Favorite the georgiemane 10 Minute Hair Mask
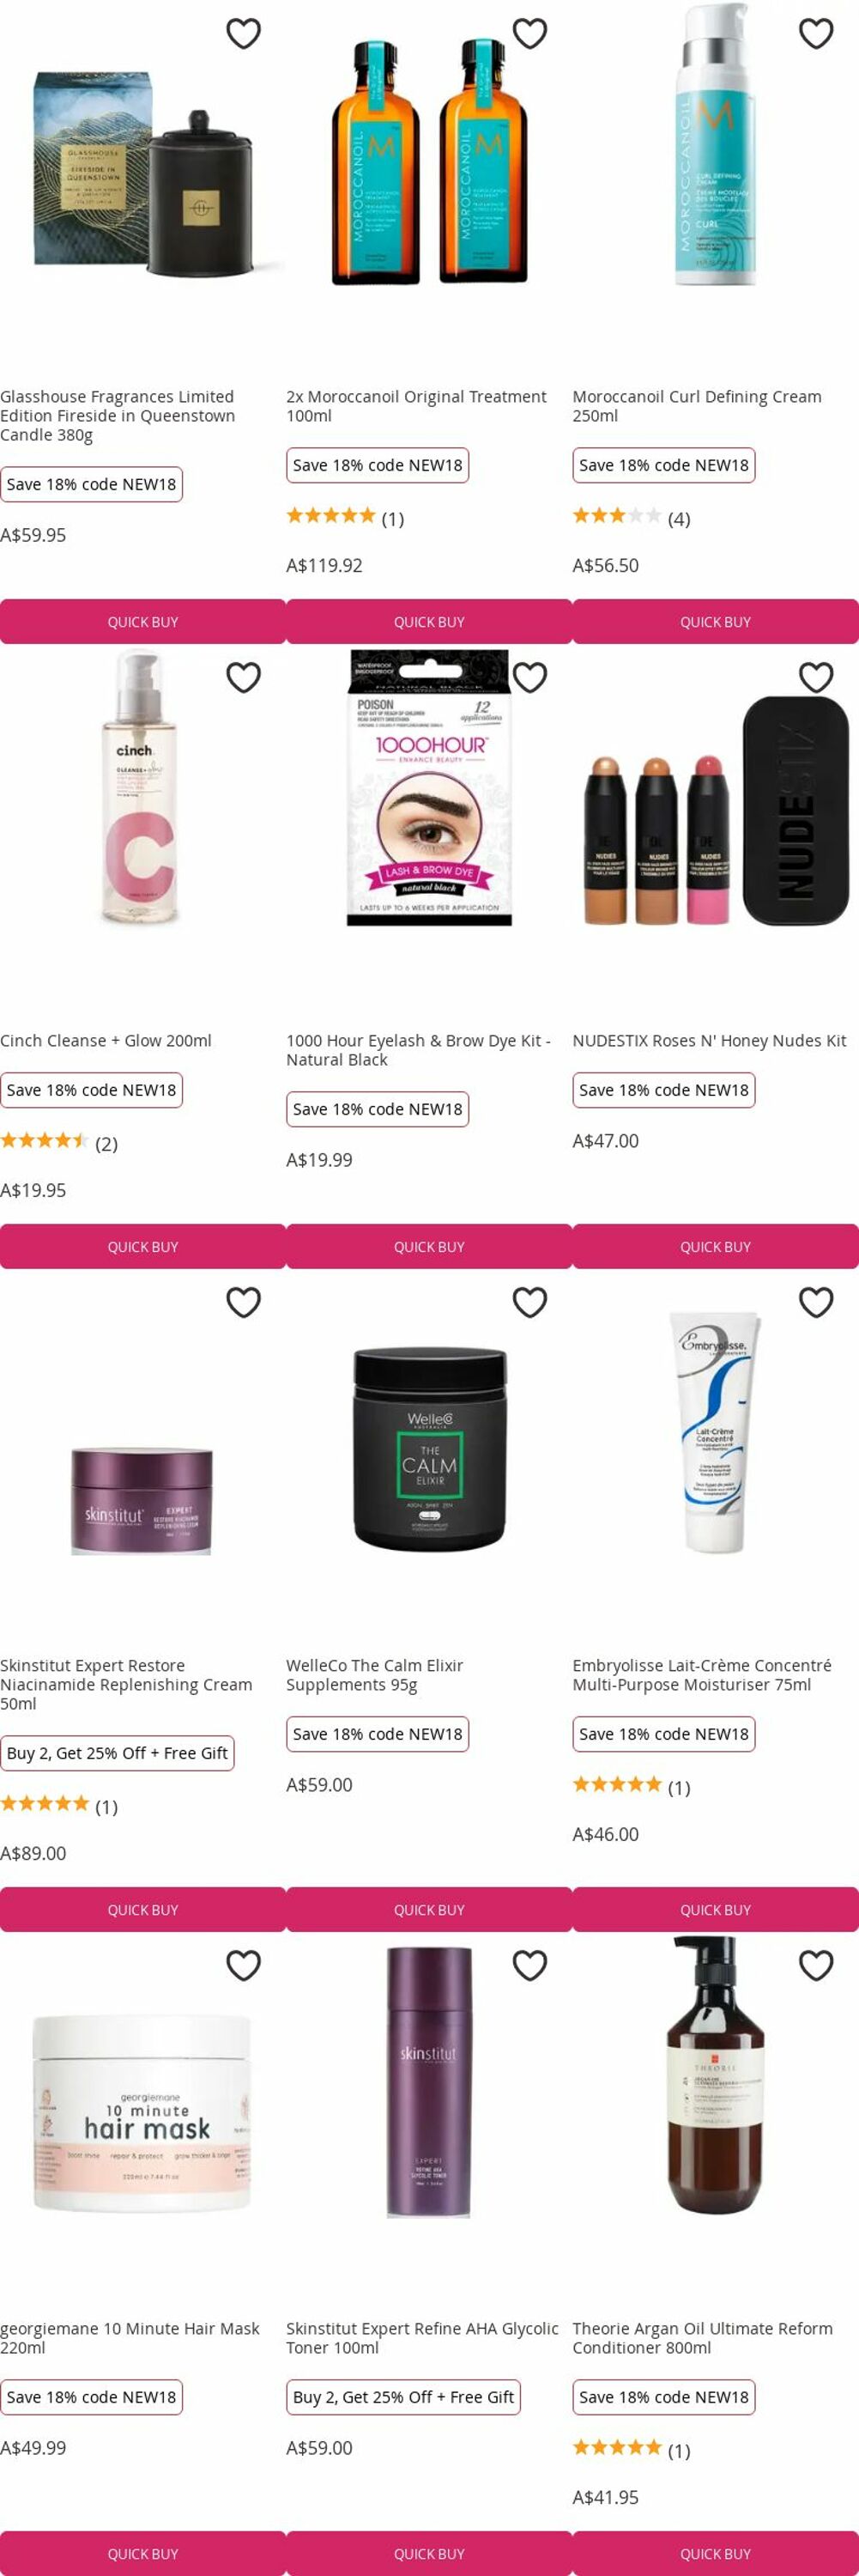Screen dimensions: 859x2576 [x=244, y=1965]
